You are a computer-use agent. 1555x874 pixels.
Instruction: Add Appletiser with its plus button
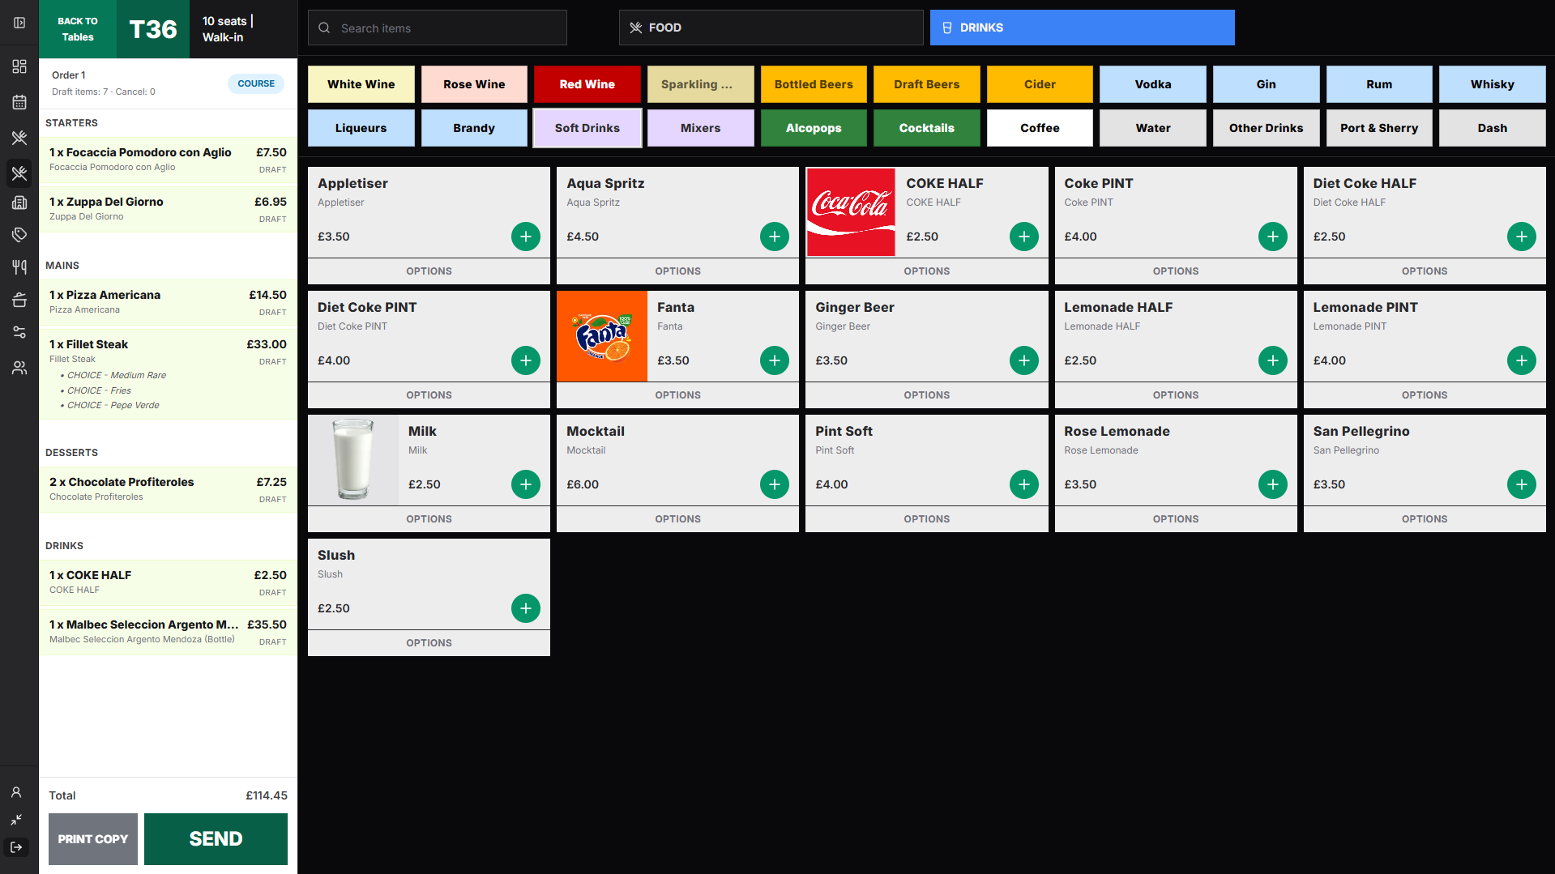[x=526, y=237]
